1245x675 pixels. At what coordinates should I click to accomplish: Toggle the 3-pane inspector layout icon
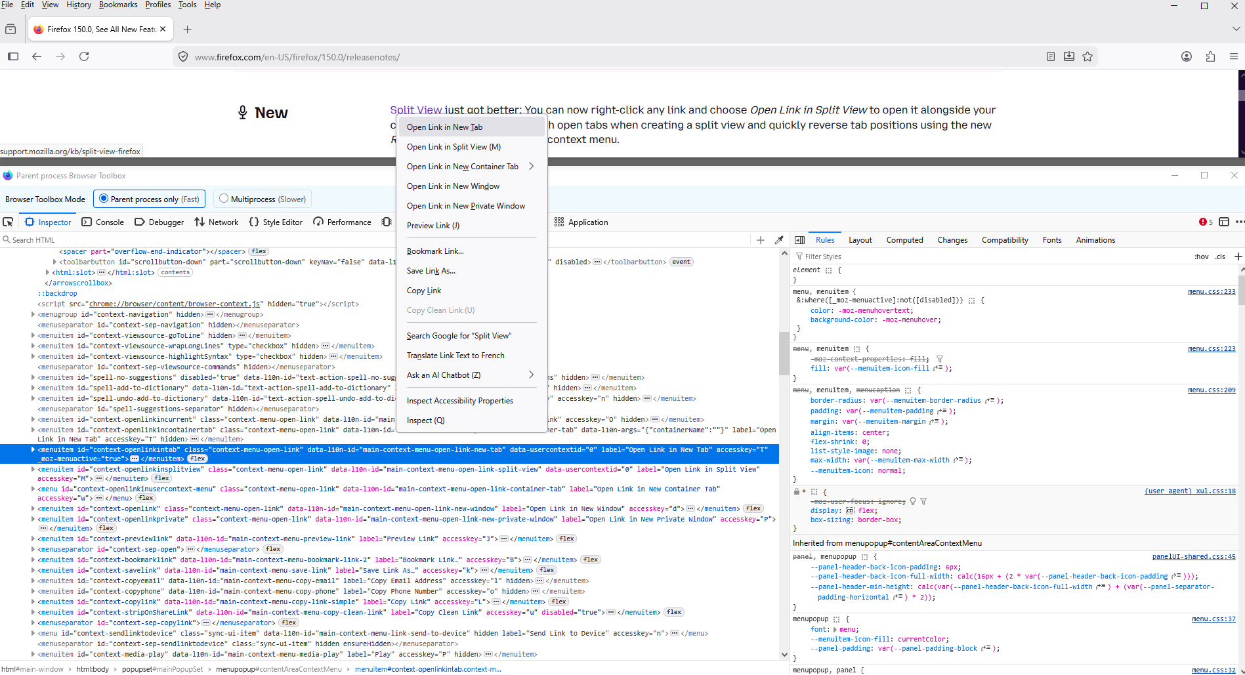(799, 240)
